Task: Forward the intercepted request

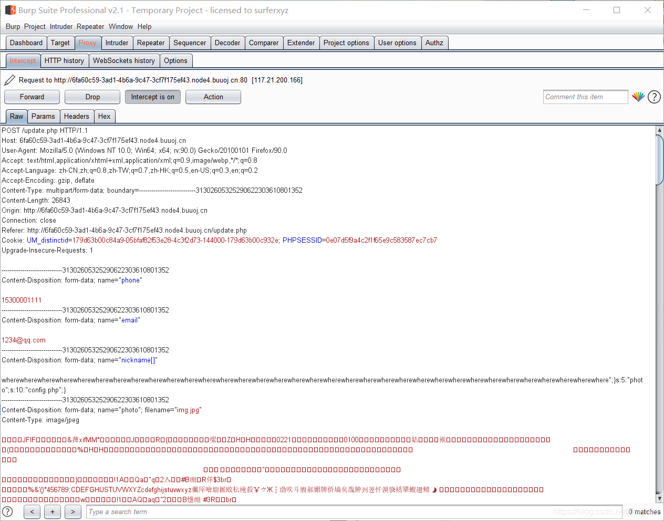Action: click(x=32, y=97)
